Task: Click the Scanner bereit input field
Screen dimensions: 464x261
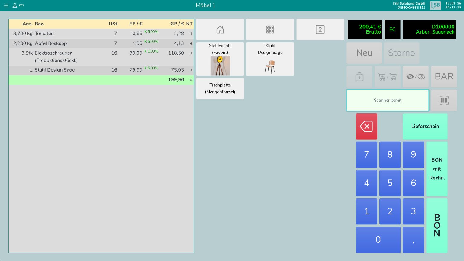Action: pos(387,100)
